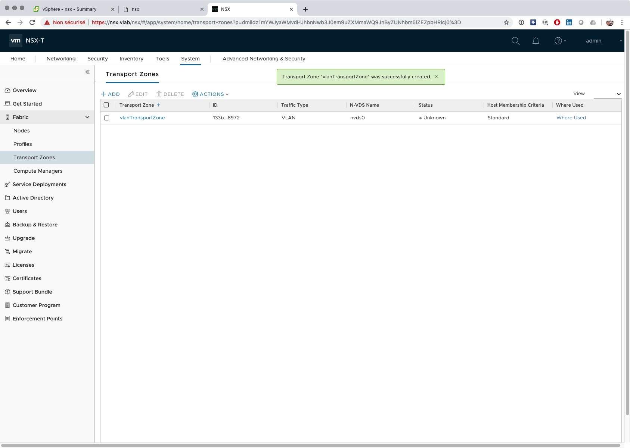Toggle the select-all header checkbox

106,105
